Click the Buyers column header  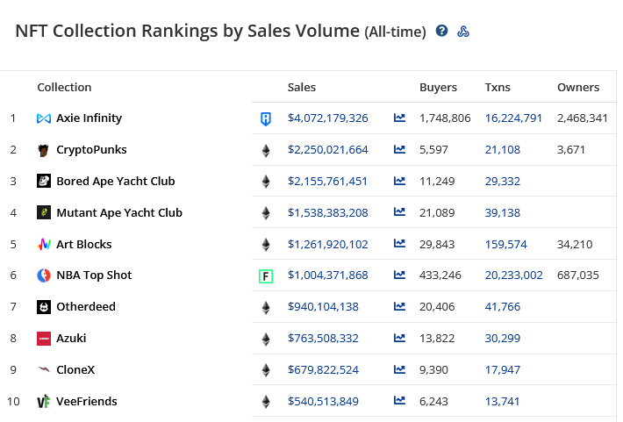pos(438,87)
